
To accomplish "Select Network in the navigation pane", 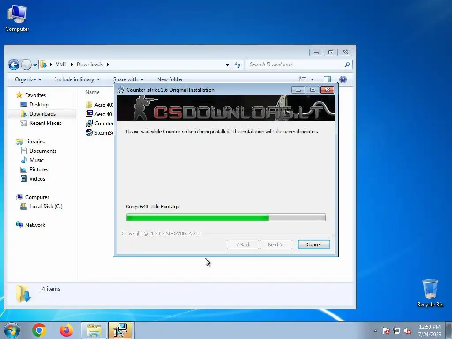I will coord(30,225).
